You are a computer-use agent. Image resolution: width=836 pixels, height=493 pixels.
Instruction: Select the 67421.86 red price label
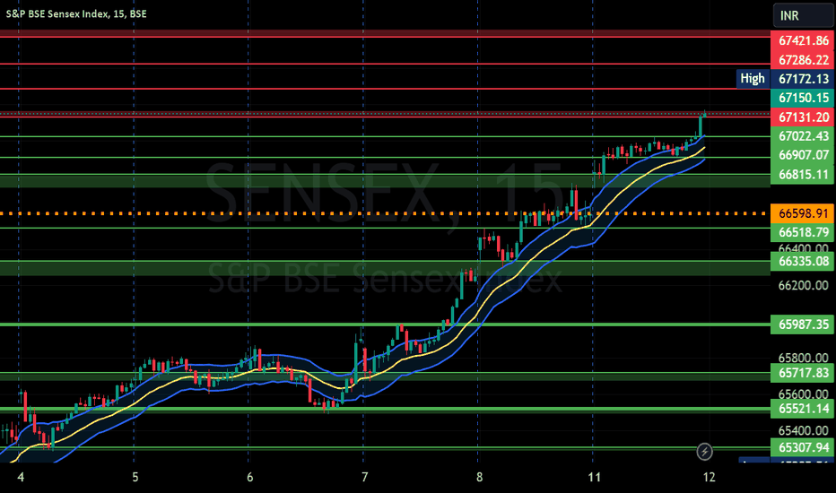pyautogui.click(x=803, y=40)
